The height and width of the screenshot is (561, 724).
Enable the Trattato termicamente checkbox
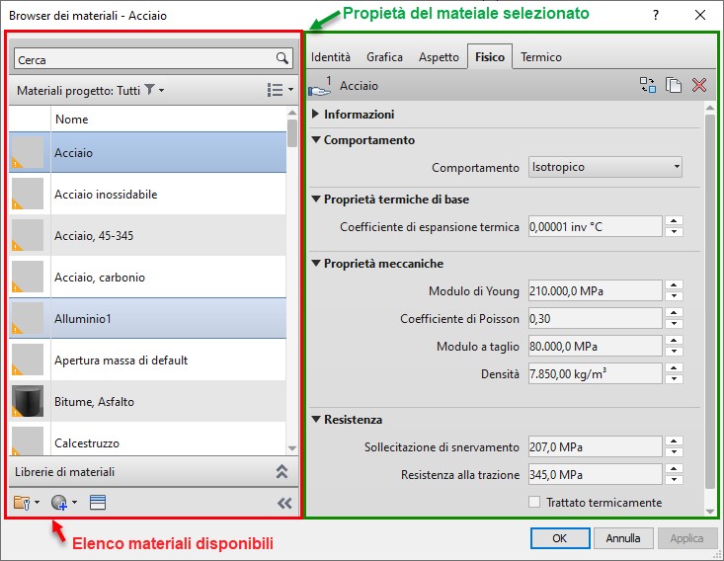pos(534,502)
